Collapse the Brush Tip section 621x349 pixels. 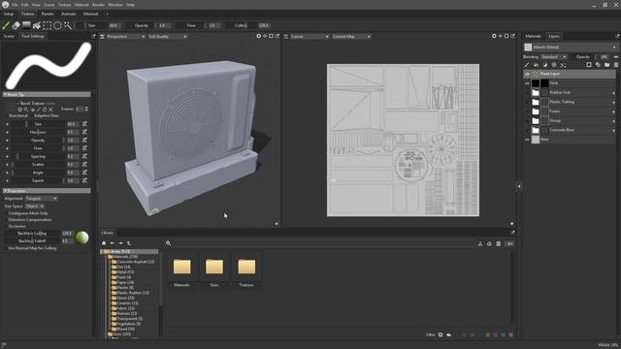pos(47,95)
